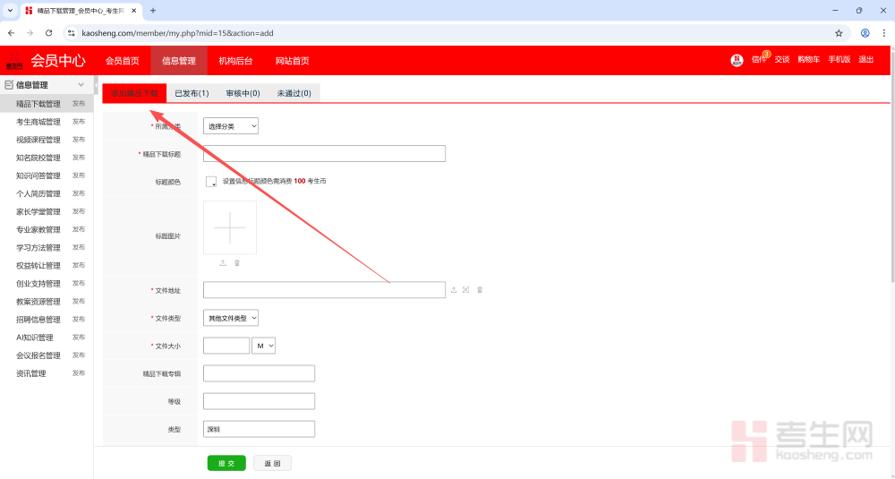Open the 机构后台 menu item
This screenshot has height=479, width=895.
(235, 61)
